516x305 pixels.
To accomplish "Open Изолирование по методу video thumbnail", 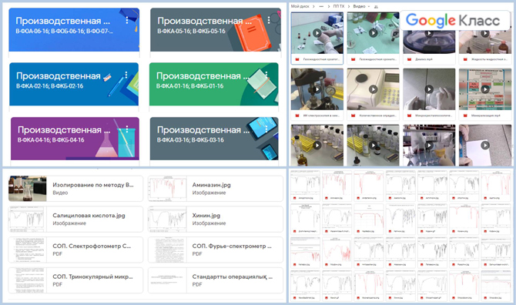I will coord(27,189).
